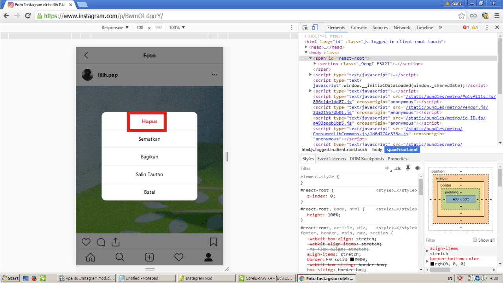503x283 pixels.
Task: Expand the border-bottom-color computed property
Action: coord(427,261)
